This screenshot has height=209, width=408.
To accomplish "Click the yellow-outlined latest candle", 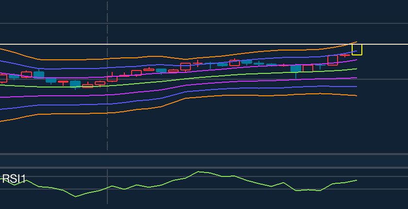I will click(x=357, y=50).
